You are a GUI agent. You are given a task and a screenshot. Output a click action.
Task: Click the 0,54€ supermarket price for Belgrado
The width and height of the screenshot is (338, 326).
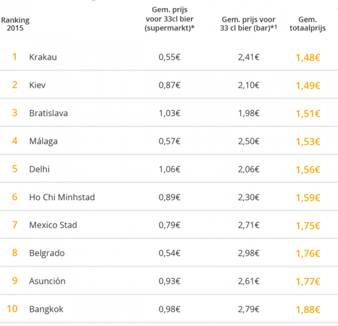(169, 253)
